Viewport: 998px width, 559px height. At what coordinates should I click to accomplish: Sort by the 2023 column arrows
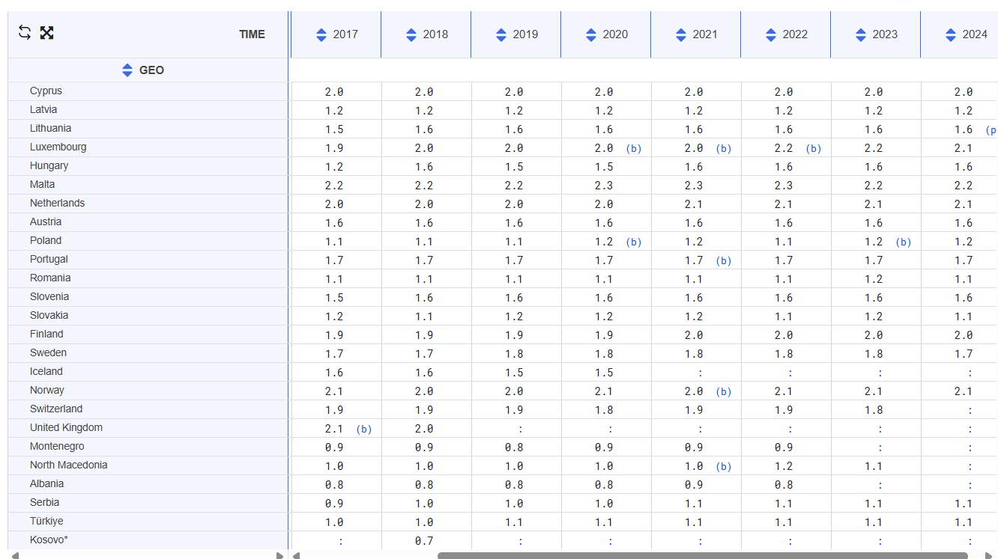(861, 34)
